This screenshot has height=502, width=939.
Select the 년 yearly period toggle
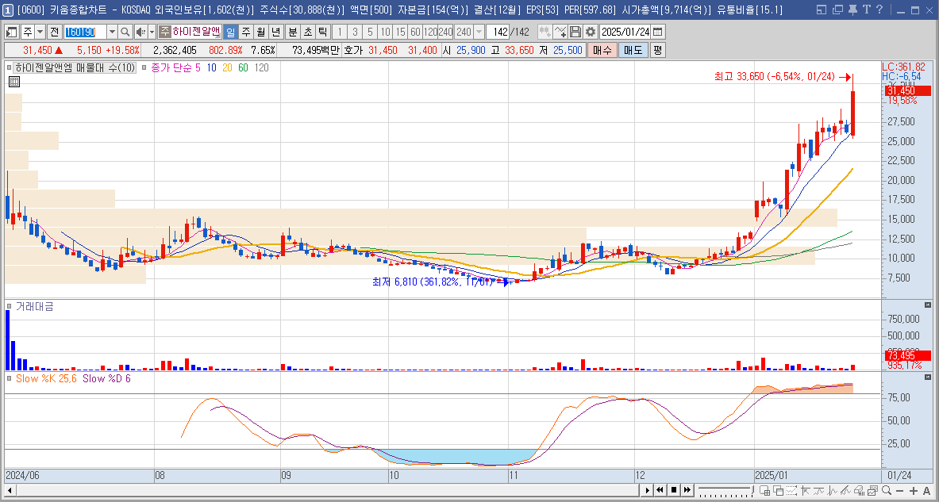[275, 33]
